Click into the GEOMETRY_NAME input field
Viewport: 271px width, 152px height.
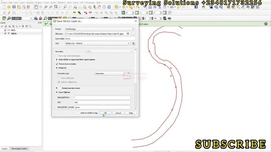[102, 107]
